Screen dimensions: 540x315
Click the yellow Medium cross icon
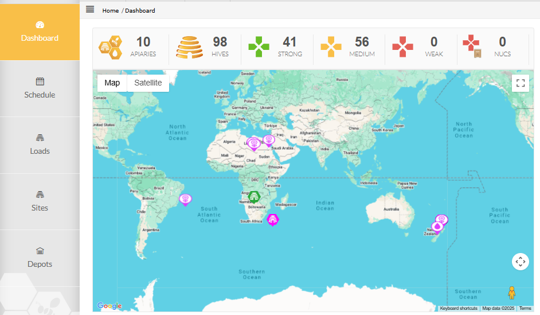click(331, 47)
